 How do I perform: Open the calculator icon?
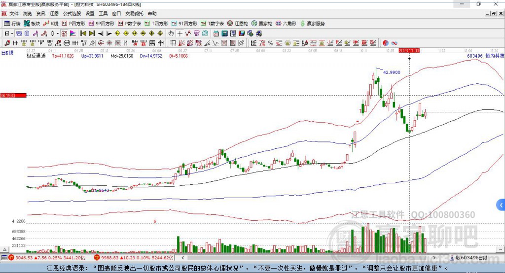tap(225, 34)
